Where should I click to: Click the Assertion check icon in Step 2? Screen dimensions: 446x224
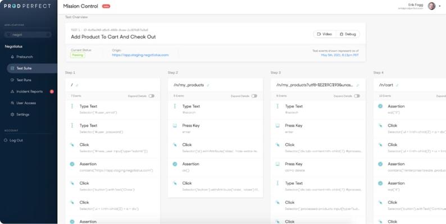click(175, 164)
